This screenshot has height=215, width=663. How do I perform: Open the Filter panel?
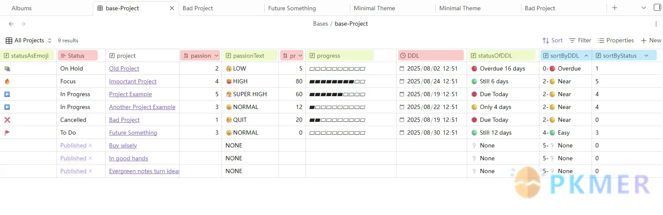click(x=580, y=40)
